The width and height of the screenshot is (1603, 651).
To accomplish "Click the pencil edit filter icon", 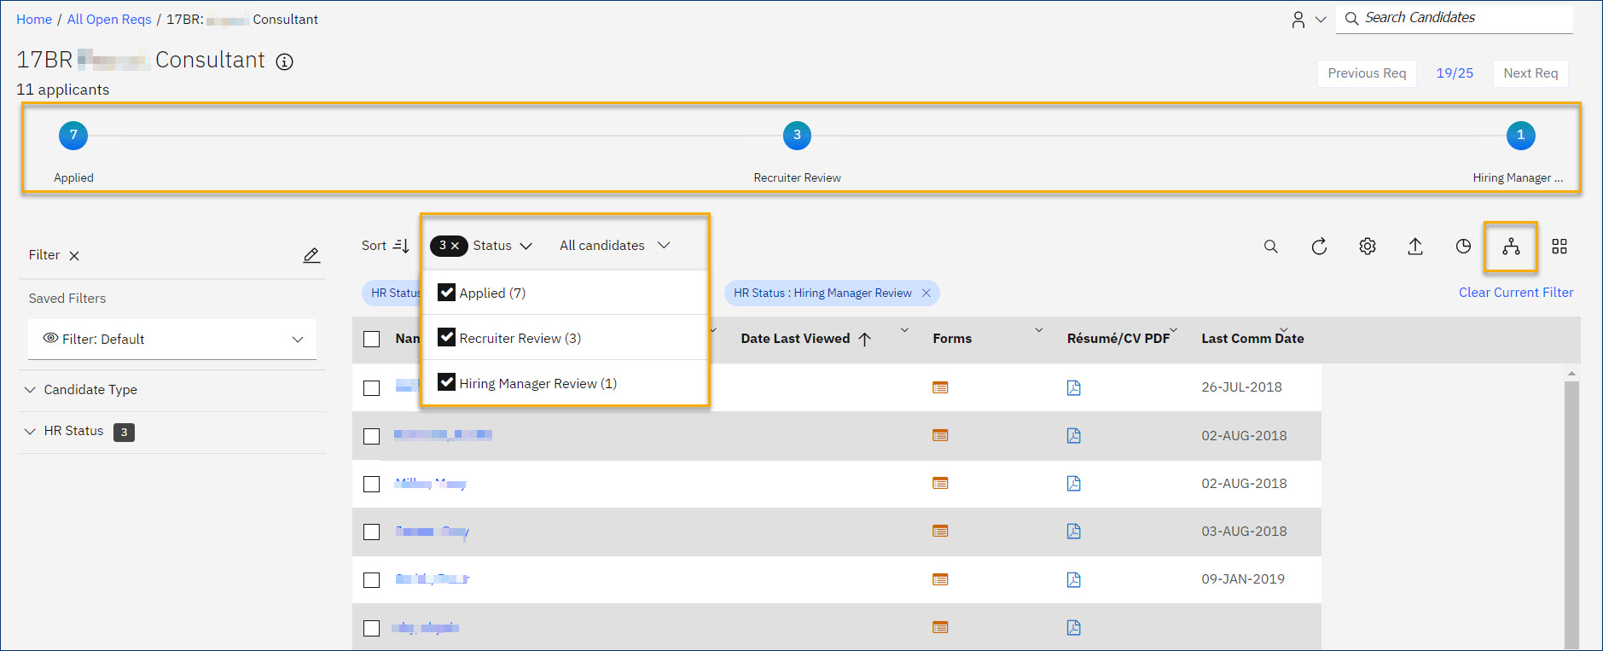I will pos(311,255).
